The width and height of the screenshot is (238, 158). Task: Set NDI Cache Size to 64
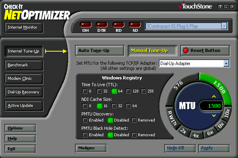click(x=128, y=106)
